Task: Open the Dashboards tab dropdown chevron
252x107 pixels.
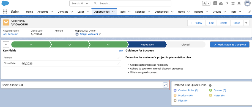Action: (x=172, y=12)
